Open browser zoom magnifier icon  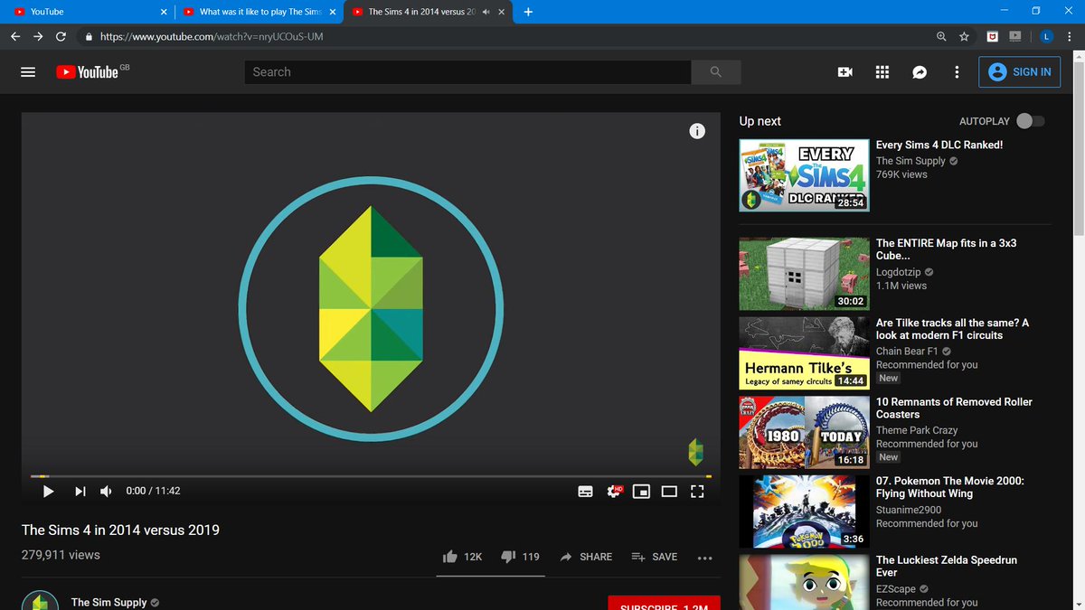pyautogui.click(x=941, y=36)
